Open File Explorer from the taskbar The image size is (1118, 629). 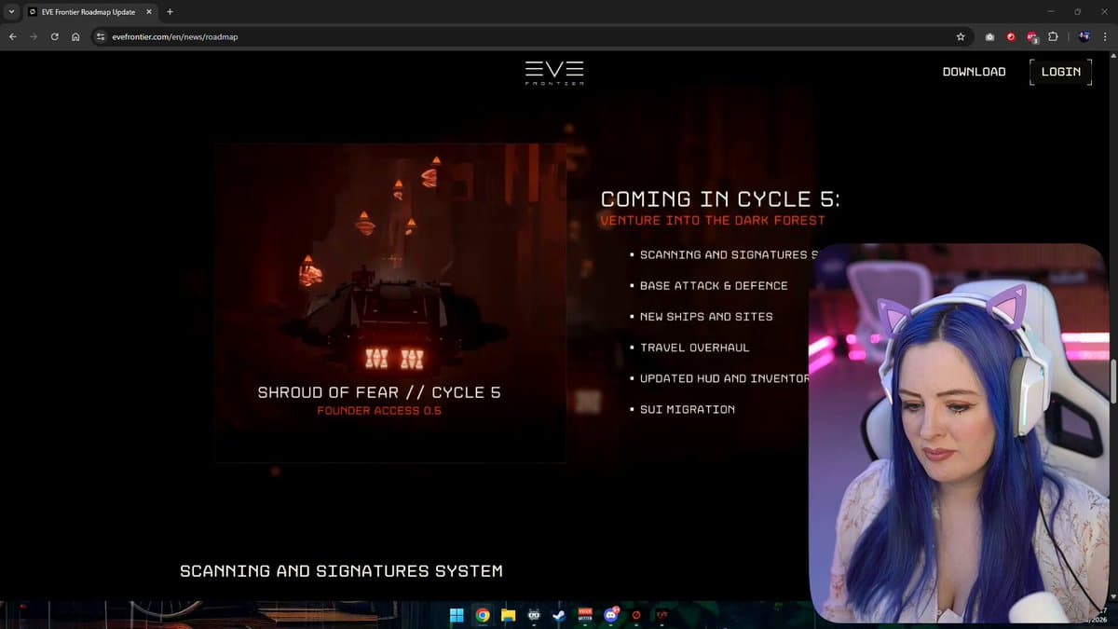tap(508, 615)
